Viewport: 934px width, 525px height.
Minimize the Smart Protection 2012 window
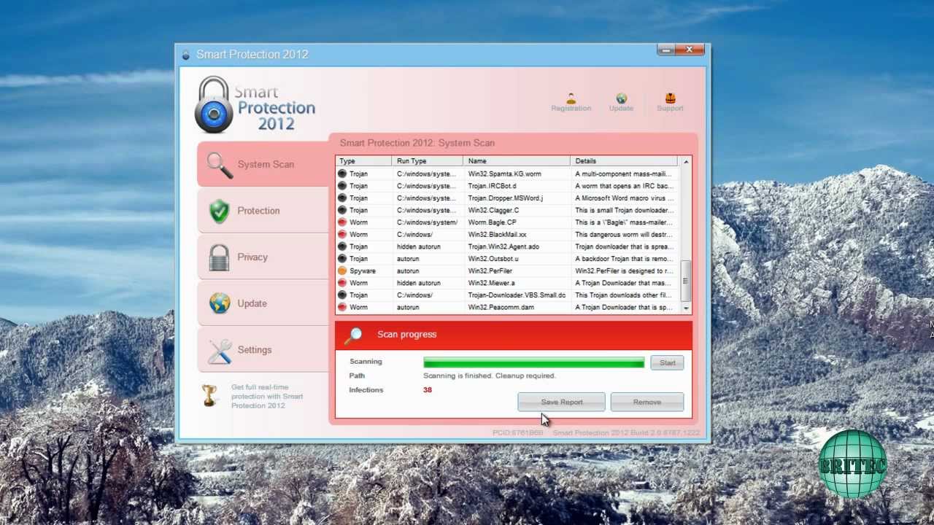coord(665,50)
